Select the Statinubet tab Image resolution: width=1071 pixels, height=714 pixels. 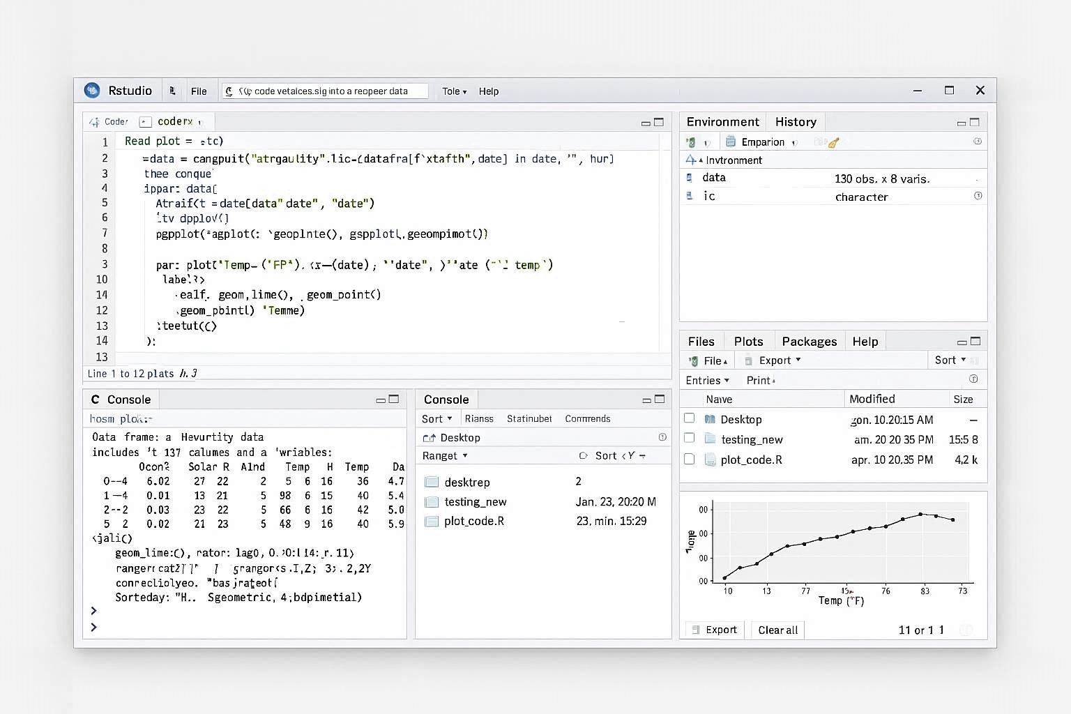click(x=529, y=419)
